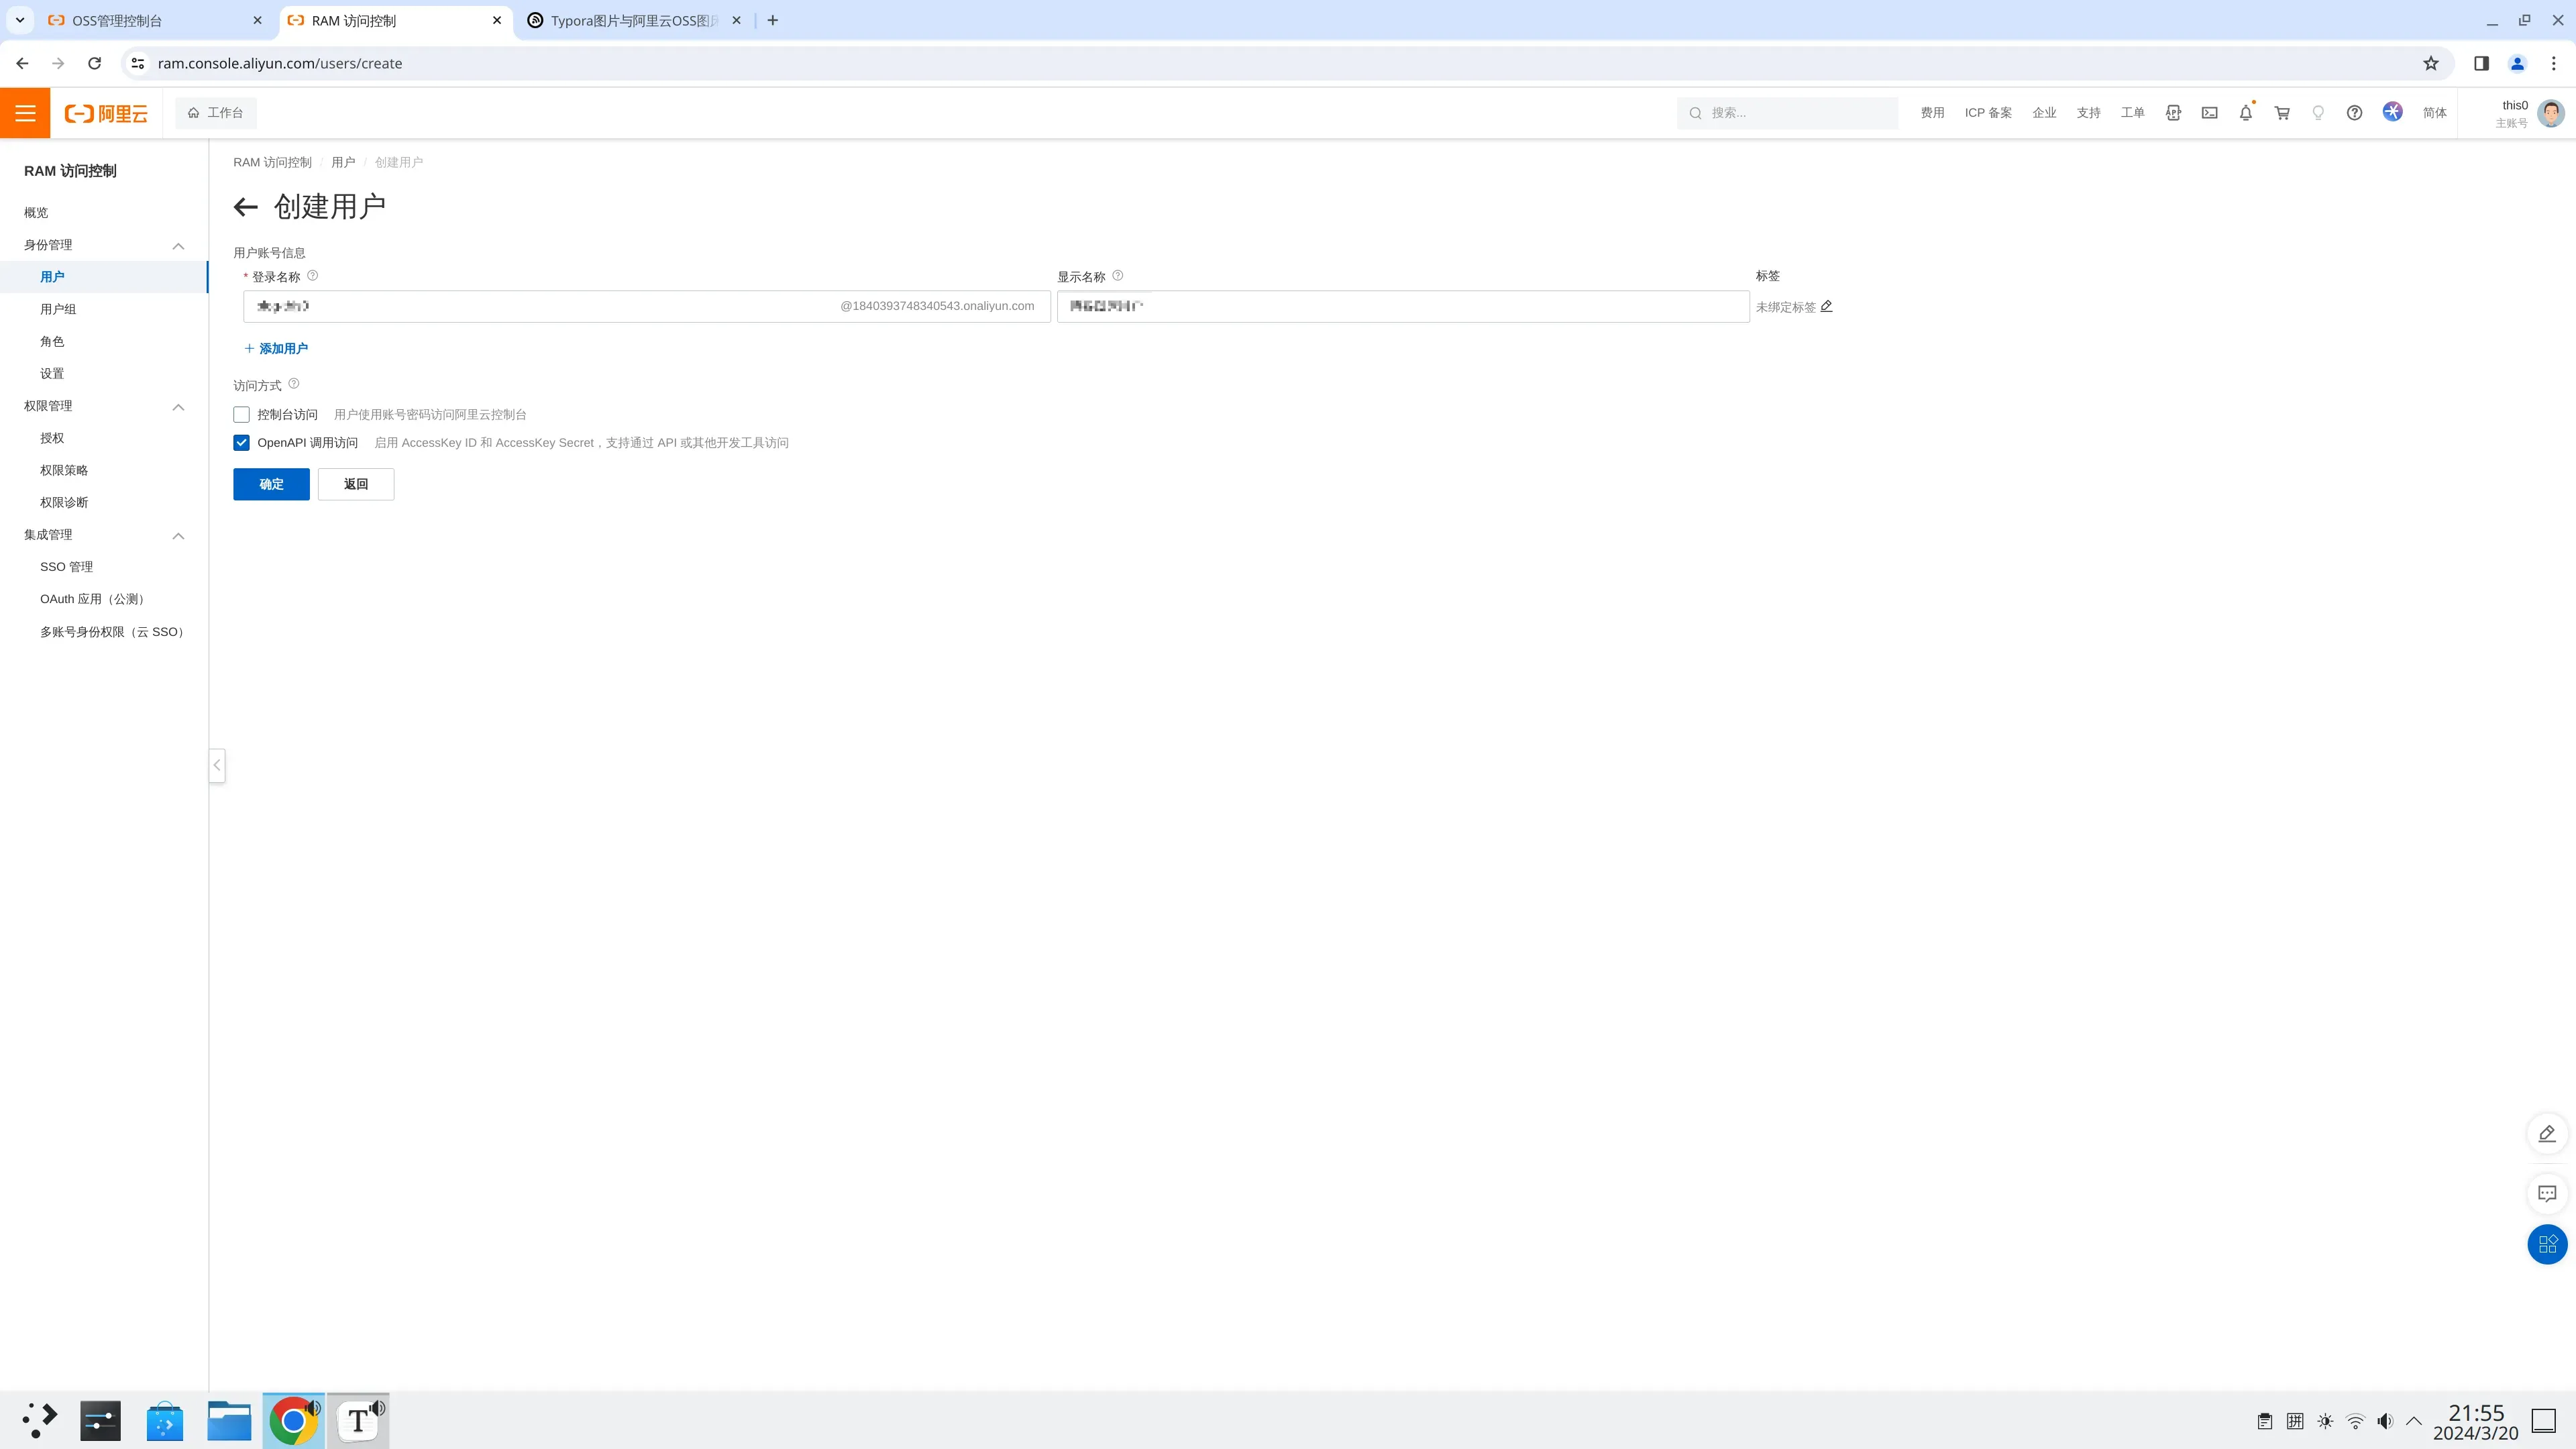
Task: Open the Aliyun hamburger menu
Action: [25, 113]
